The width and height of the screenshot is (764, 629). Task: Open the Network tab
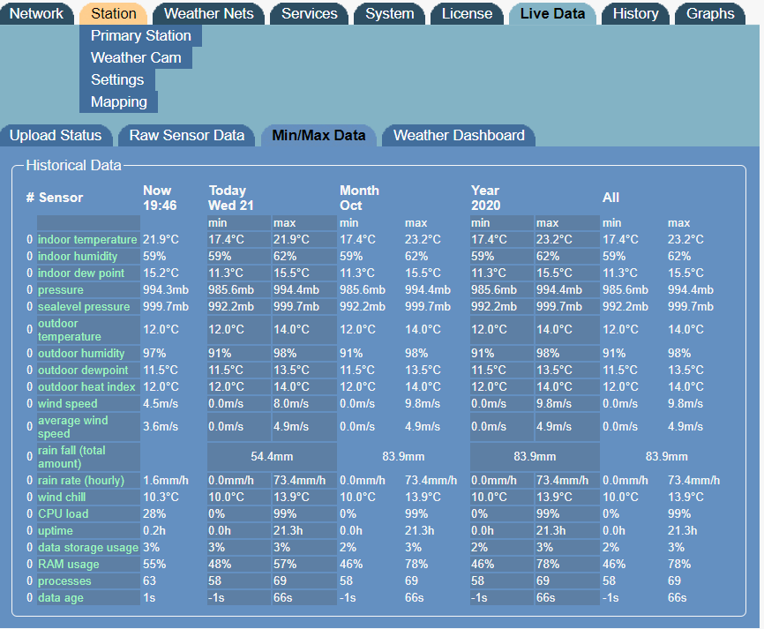point(36,13)
